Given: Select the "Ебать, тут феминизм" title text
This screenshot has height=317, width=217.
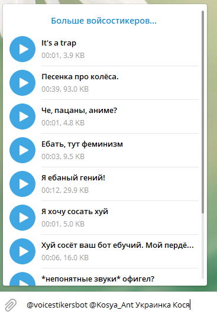Looking at the screenshot, I should point(82,144).
